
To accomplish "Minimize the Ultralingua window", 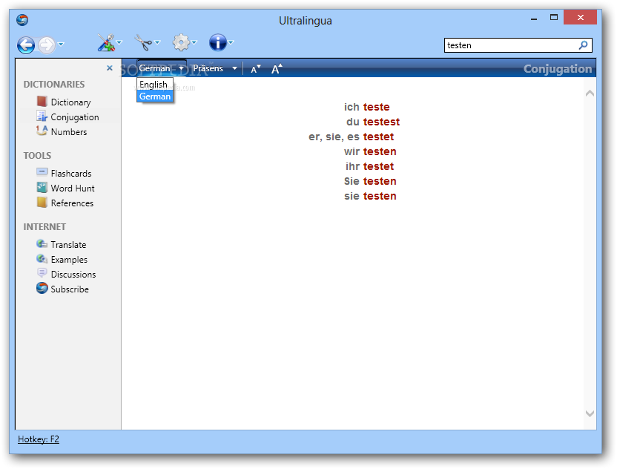I will click(534, 18).
